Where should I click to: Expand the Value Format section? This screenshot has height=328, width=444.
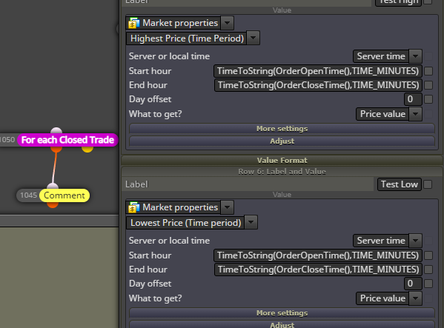pos(282,161)
